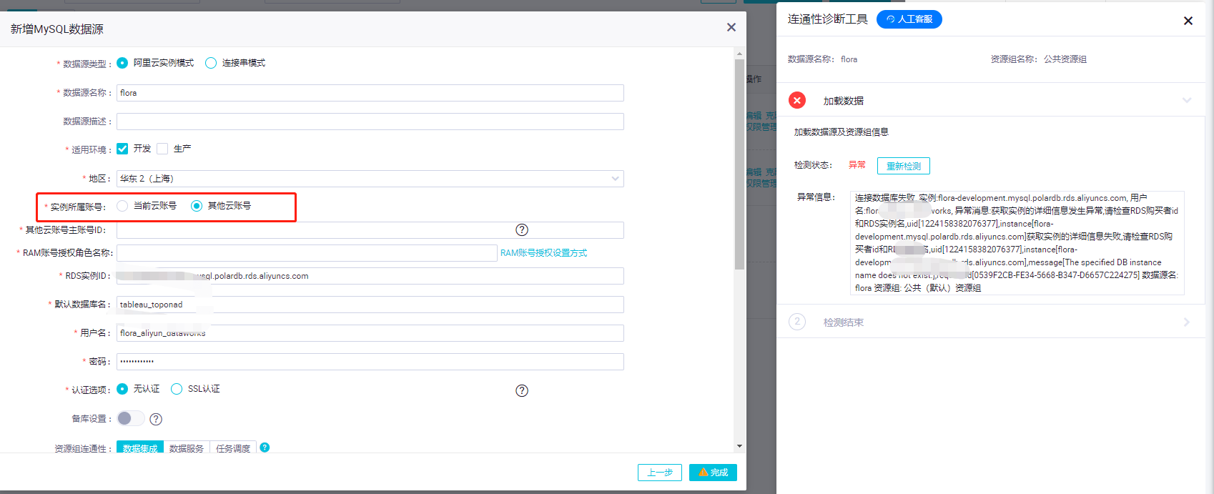This screenshot has height=494, width=1214.
Task: Check the 生产 environment checkbox
Action: point(162,149)
